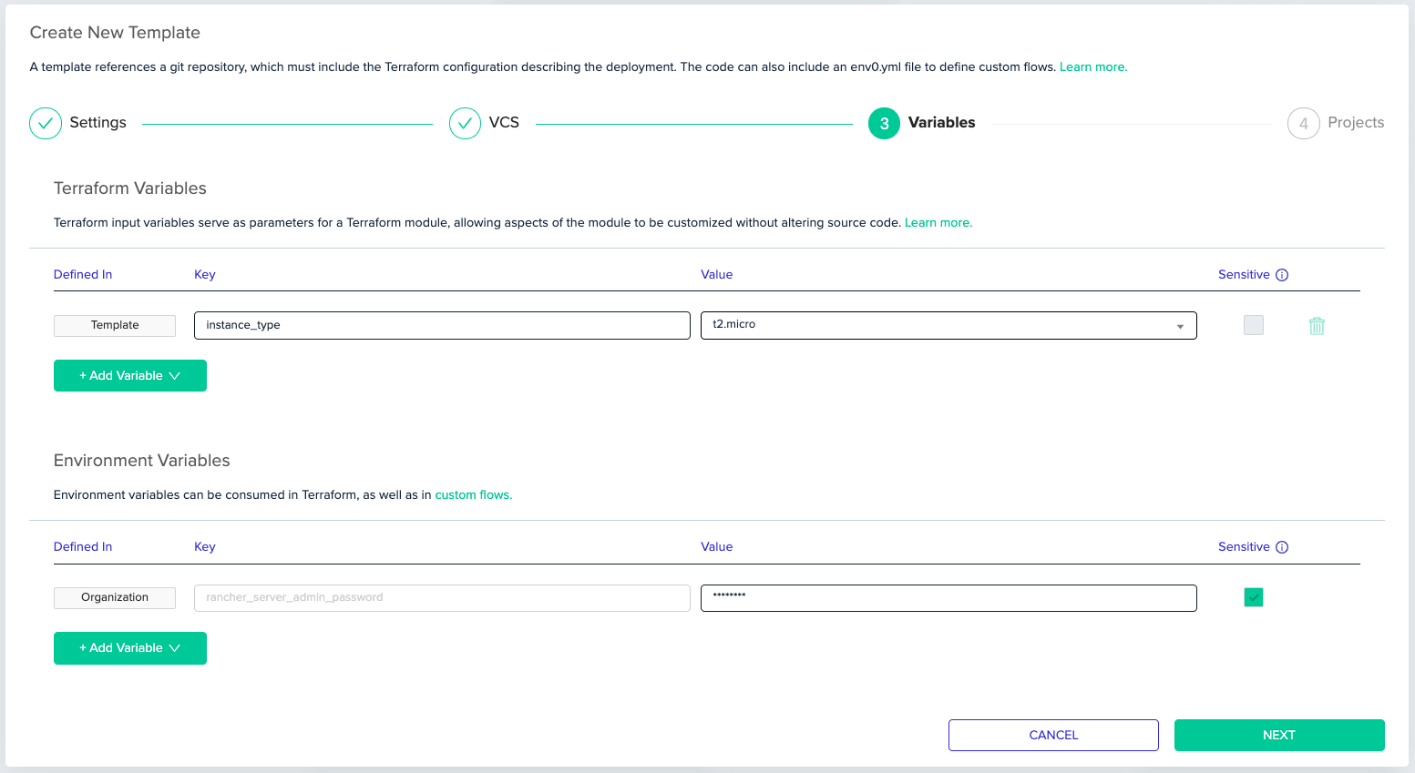The height and width of the screenshot is (773, 1415).
Task: Click the Settings step checkmark icon
Action: point(46,122)
